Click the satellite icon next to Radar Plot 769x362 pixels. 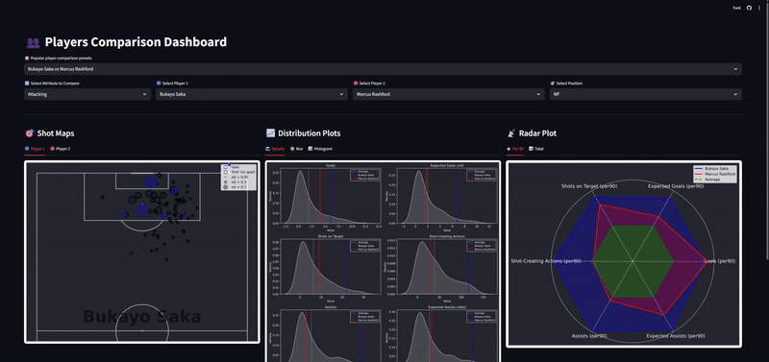tap(511, 133)
